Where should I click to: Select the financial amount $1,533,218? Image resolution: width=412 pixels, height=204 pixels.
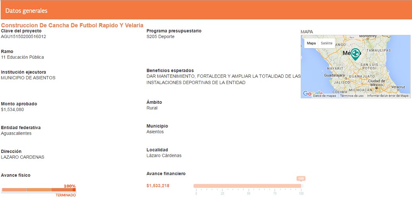(x=158, y=186)
